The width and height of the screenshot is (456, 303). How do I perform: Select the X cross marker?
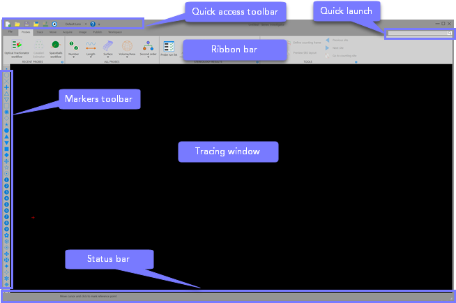coord(6,81)
